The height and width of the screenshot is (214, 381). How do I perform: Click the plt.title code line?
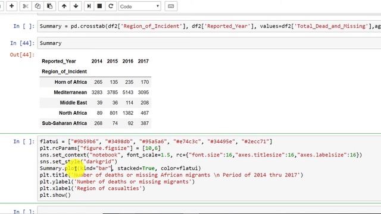pos(171,175)
